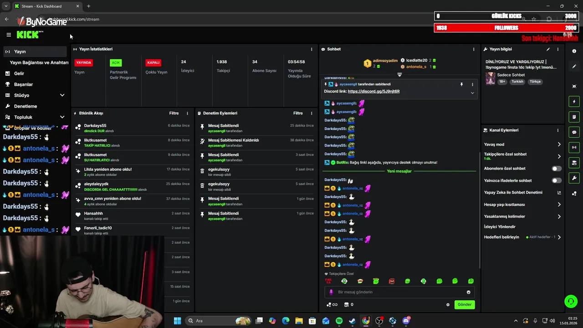Screen dimensions: 583x328
Task: Open Discord from the taskbar
Action: coord(406,321)
